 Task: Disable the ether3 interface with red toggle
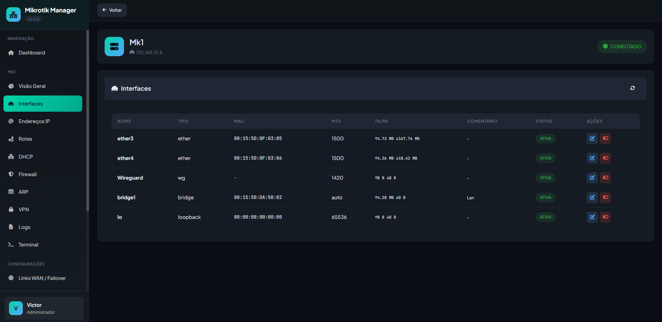(605, 139)
